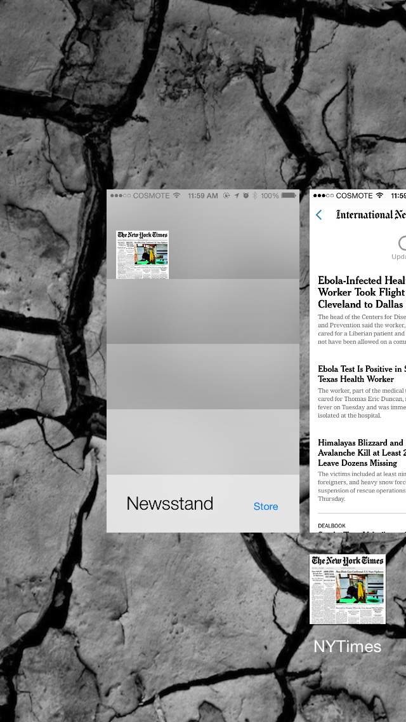Open the New York Times issue on the Newsstand shelf
The image size is (406, 722).
point(143,255)
